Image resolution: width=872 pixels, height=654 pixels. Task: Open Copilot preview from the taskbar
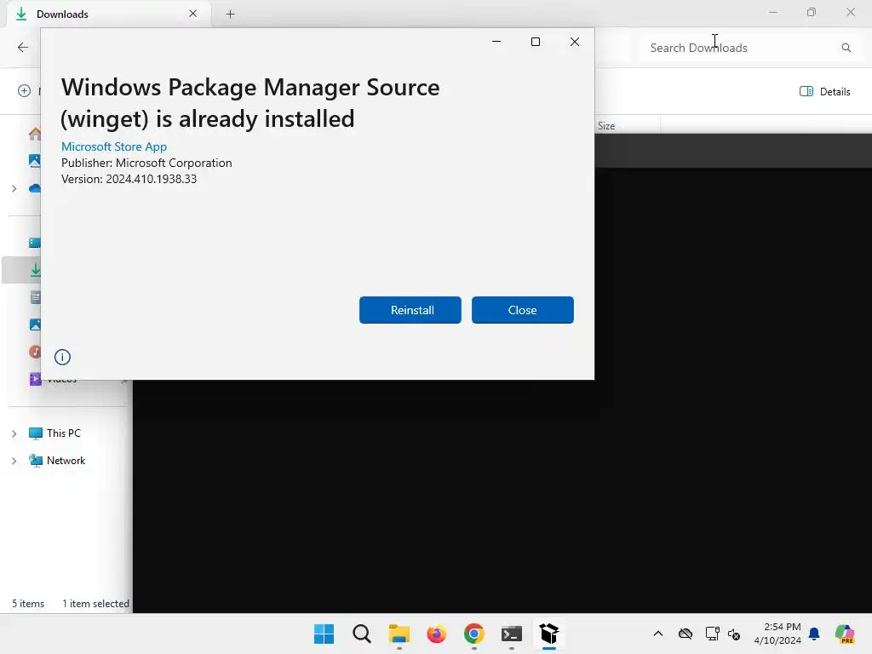(846, 634)
